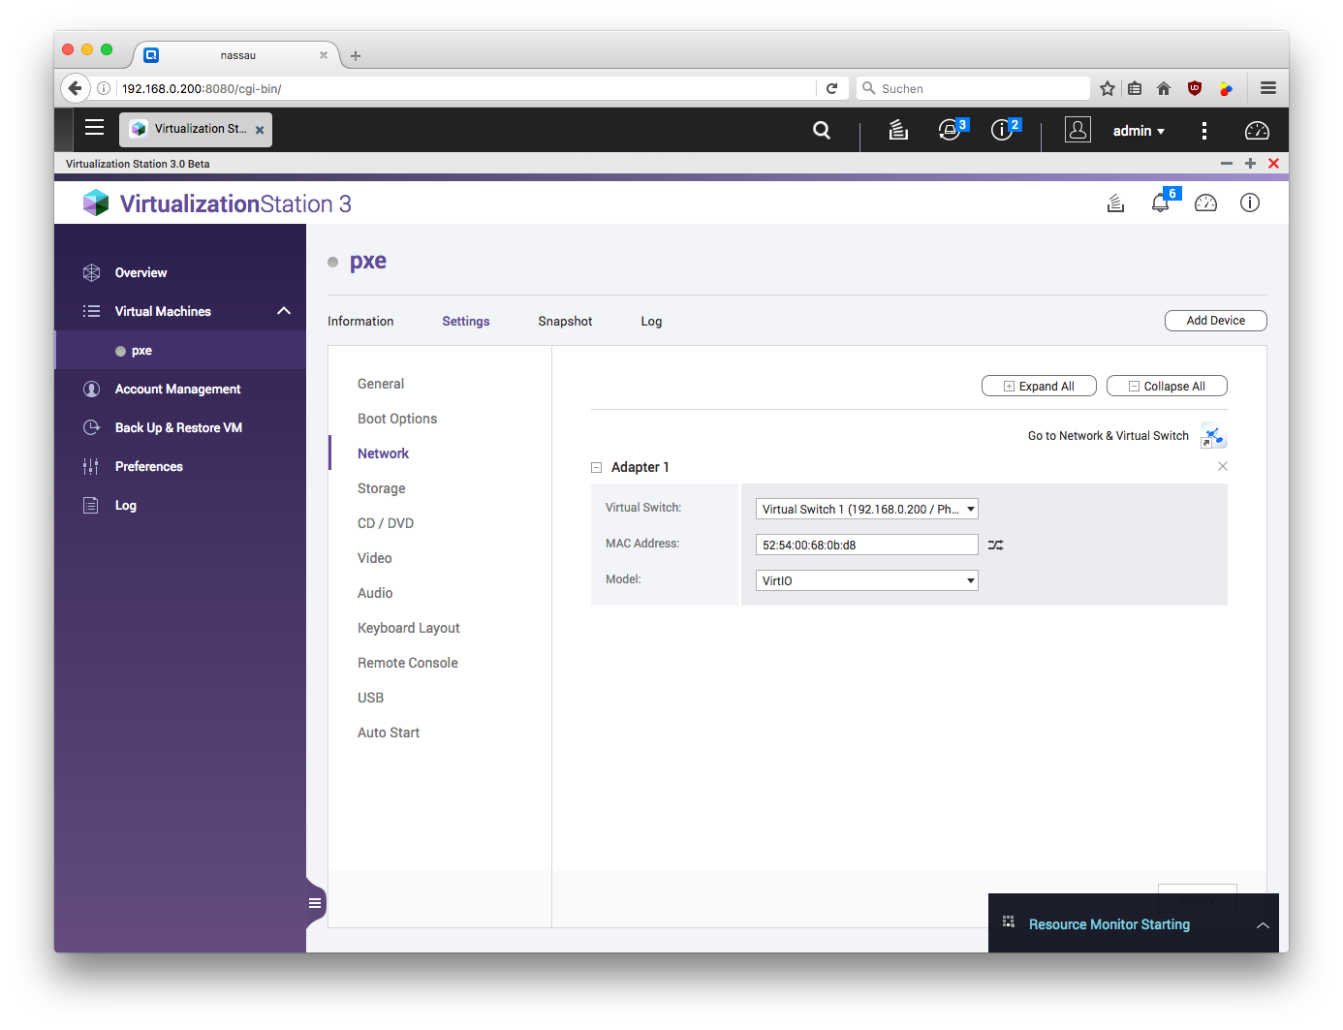
Task: Click the randomize MAC address shuffle icon
Action: pos(995,546)
